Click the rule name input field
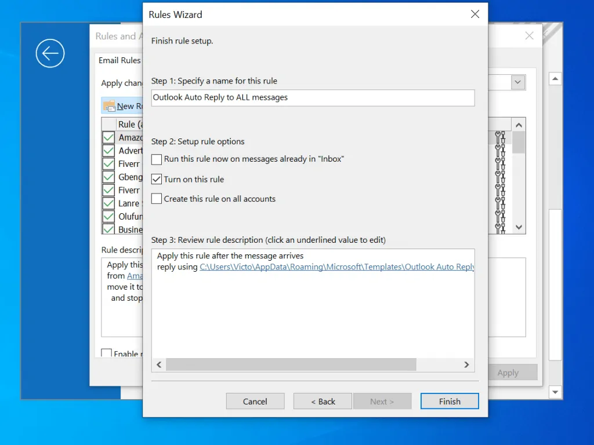 point(313,98)
